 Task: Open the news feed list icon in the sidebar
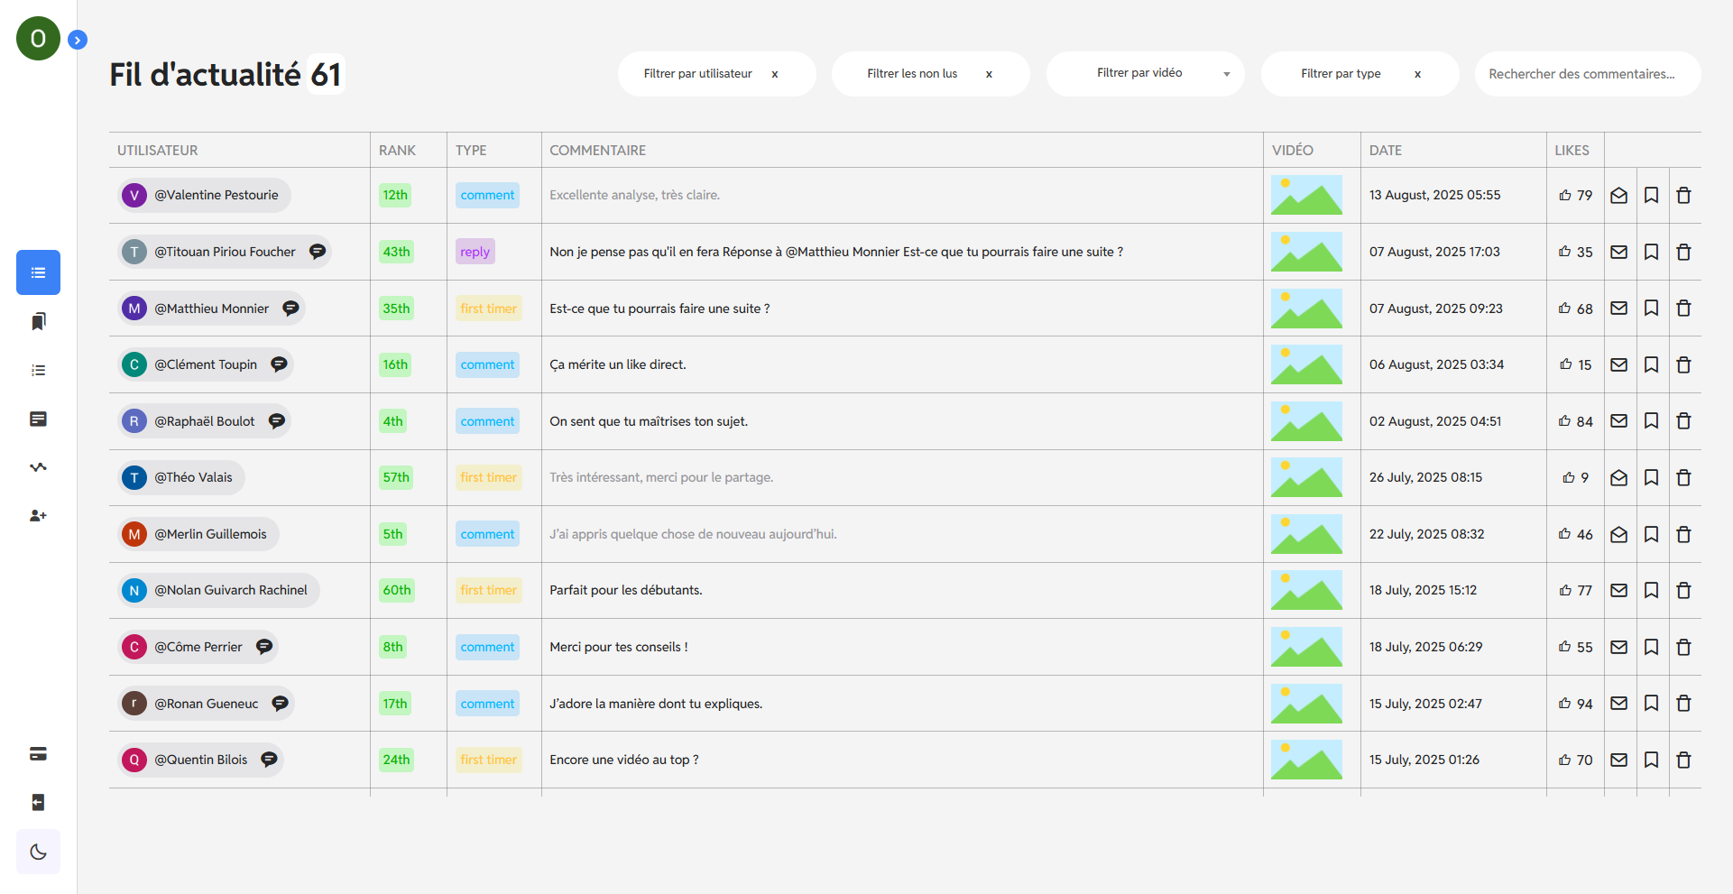[38, 272]
